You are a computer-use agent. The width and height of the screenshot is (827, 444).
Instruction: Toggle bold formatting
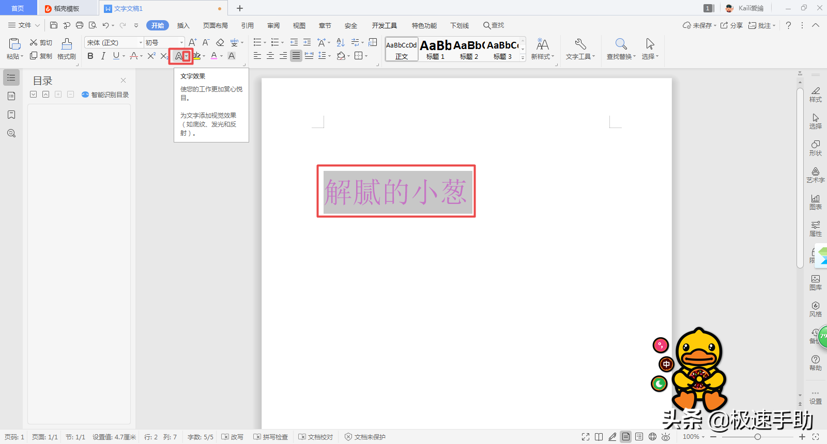90,56
